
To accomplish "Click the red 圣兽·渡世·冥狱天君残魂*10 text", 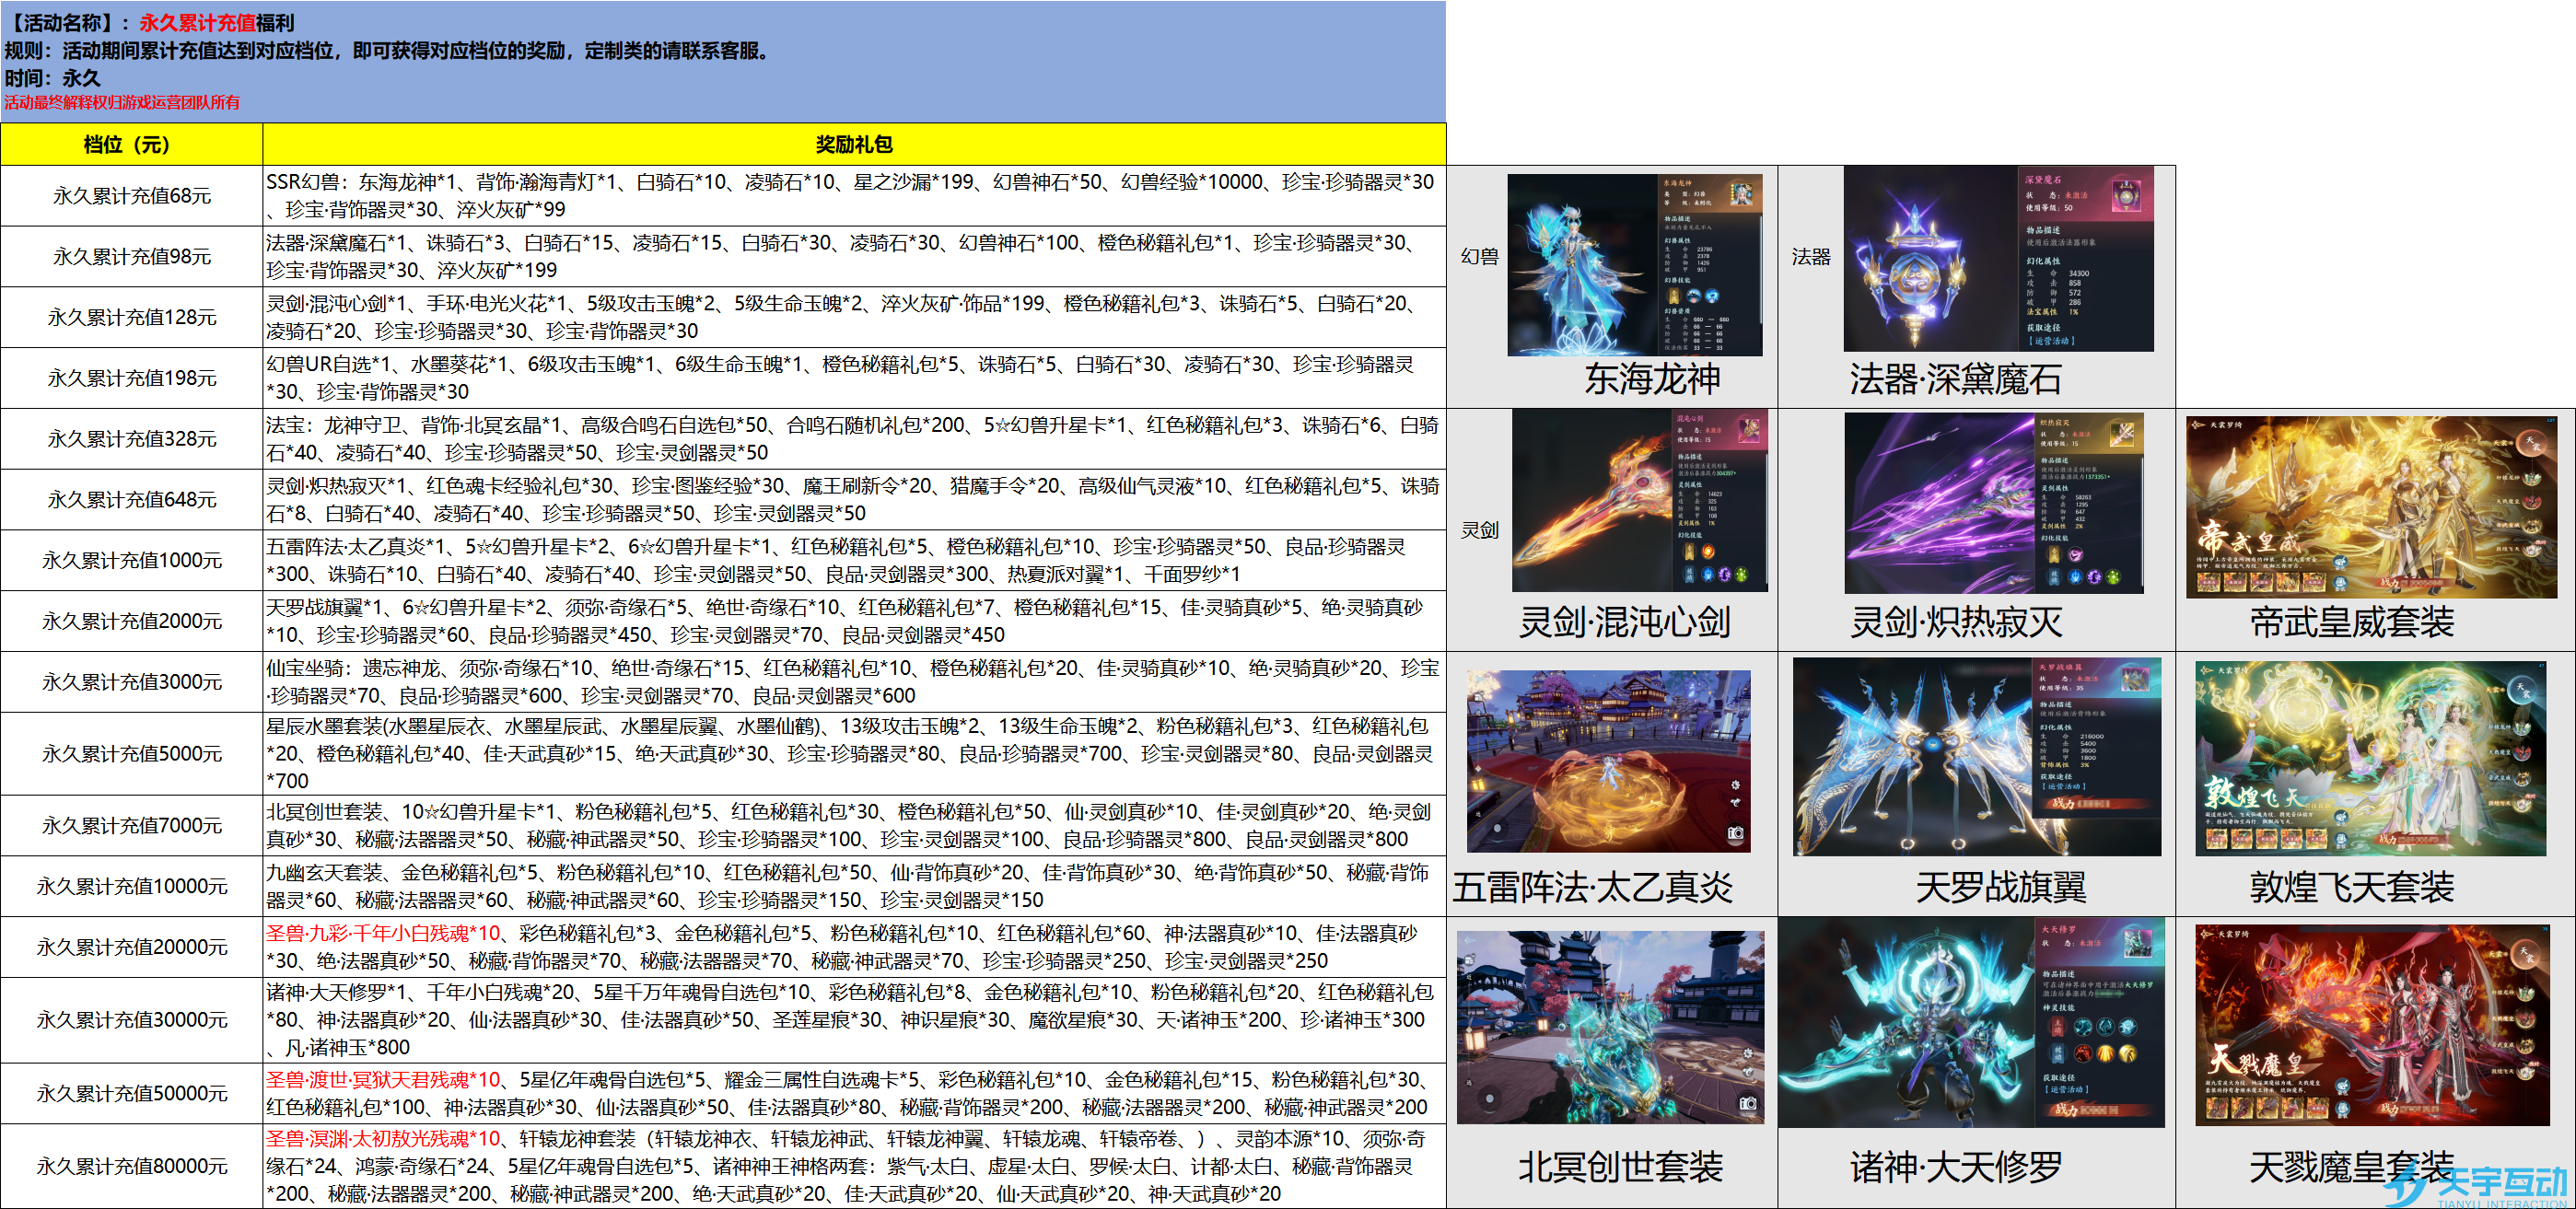I will pyautogui.click(x=383, y=1080).
